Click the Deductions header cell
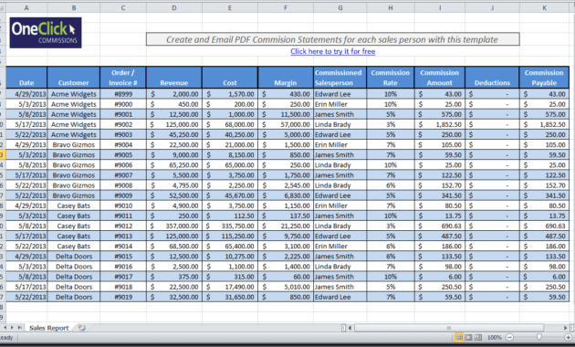The height and width of the screenshot is (347, 575). point(492,78)
